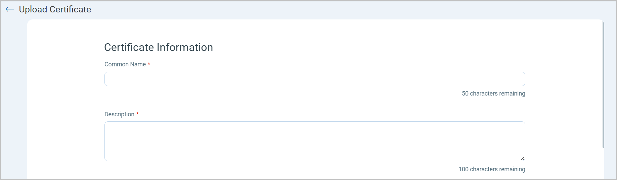This screenshot has width=617, height=180.
Task: Click the word Certificate in the page title
Action: 70,9
